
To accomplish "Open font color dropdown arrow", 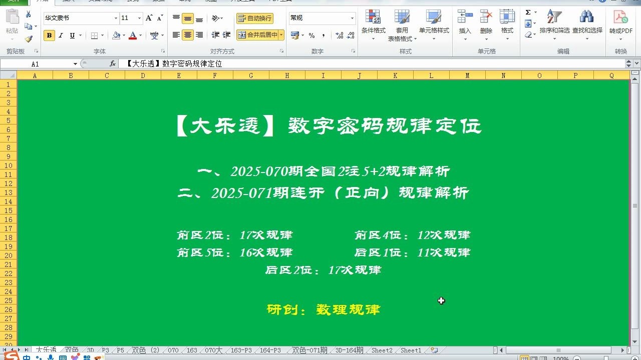I will pos(140,35).
